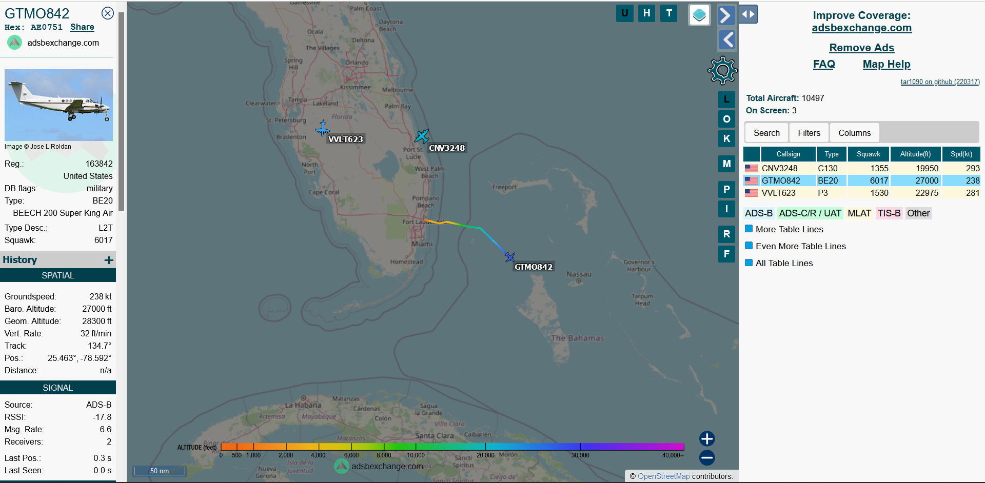Select the GTMO842 table row
The image size is (985, 483).
click(862, 180)
